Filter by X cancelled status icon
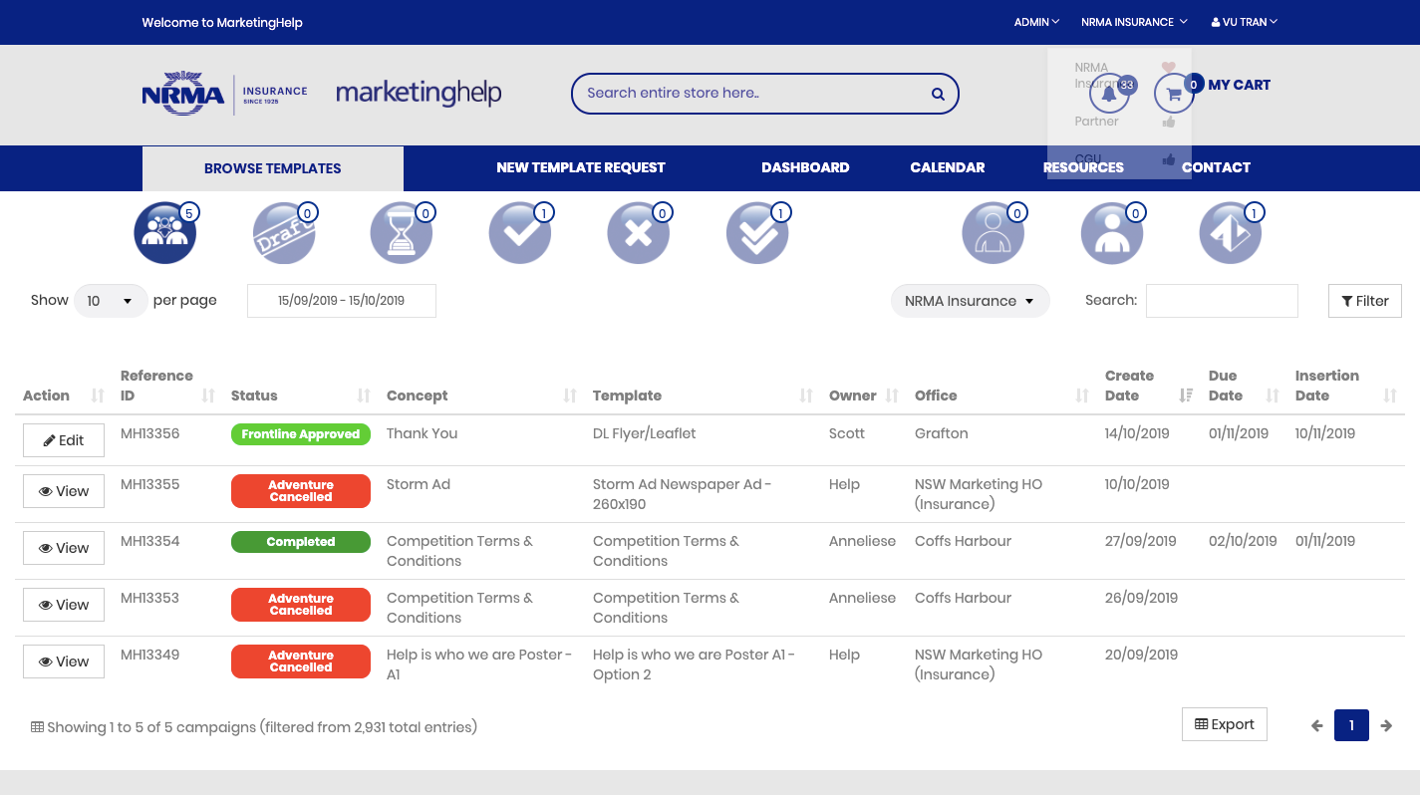The width and height of the screenshot is (1420, 795). [639, 233]
